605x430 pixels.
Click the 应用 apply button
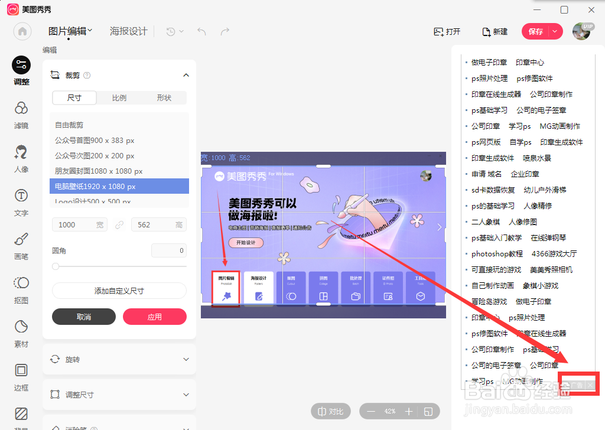pos(155,317)
